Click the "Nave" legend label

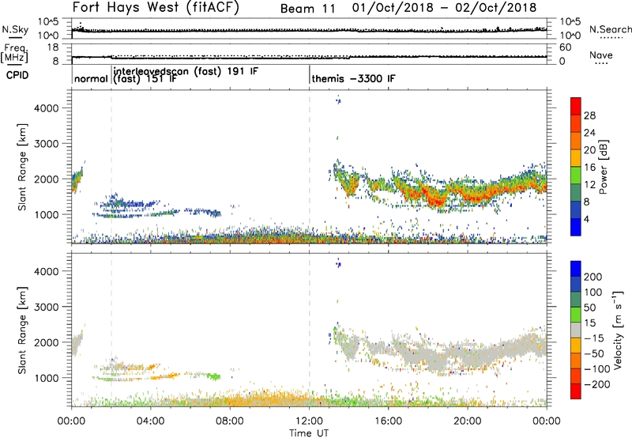(x=601, y=55)
